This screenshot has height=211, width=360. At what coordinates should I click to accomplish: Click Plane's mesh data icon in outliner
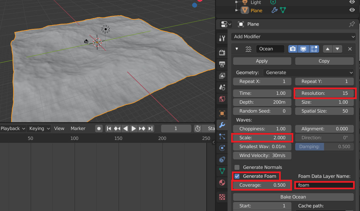(283, 10)
